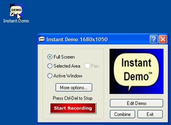
Task: Click the 'Press Ctrl-Del to Stop' text
Action: 73,98
